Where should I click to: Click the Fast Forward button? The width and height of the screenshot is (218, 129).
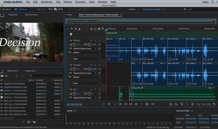(x=131, y=104)
